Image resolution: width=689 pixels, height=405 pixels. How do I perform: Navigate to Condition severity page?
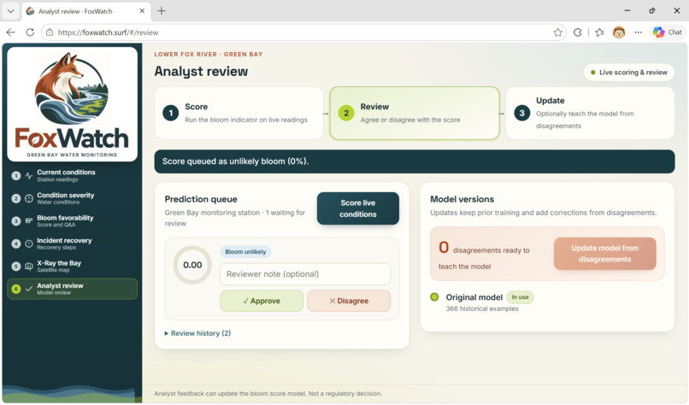(x=72, y=198)
